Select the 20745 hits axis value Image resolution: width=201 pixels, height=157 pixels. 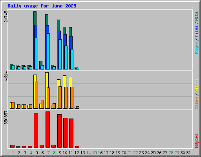(6, 16)
